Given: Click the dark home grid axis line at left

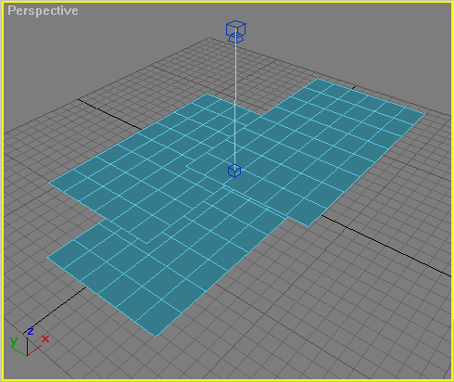Looking at the screenshot, I should 108,114.
